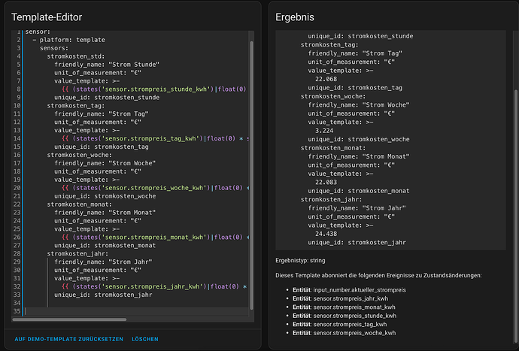Click result value 3.224
Image resolution: width=519 pixels, height=351 pixels.
pyautogui.click(x=324, y=131)
